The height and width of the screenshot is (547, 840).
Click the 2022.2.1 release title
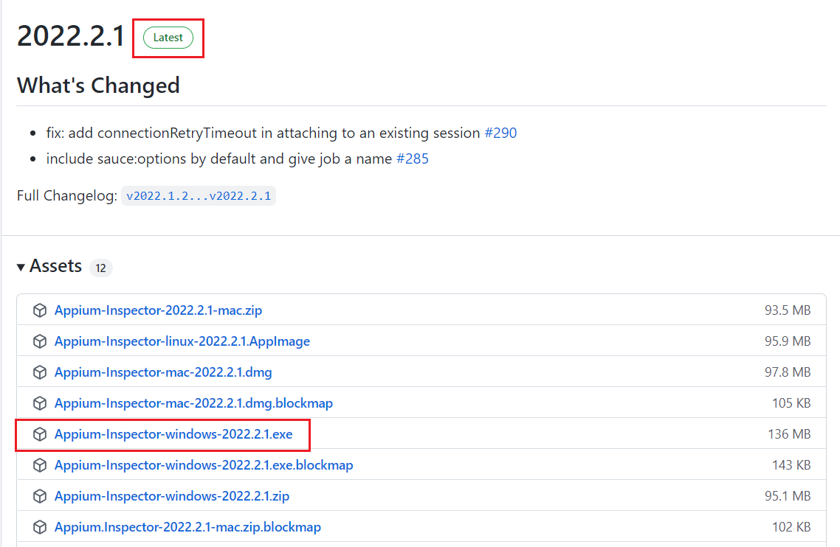pos(71,36)
